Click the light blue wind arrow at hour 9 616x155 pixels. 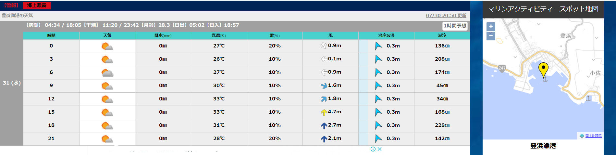(324, 86)
